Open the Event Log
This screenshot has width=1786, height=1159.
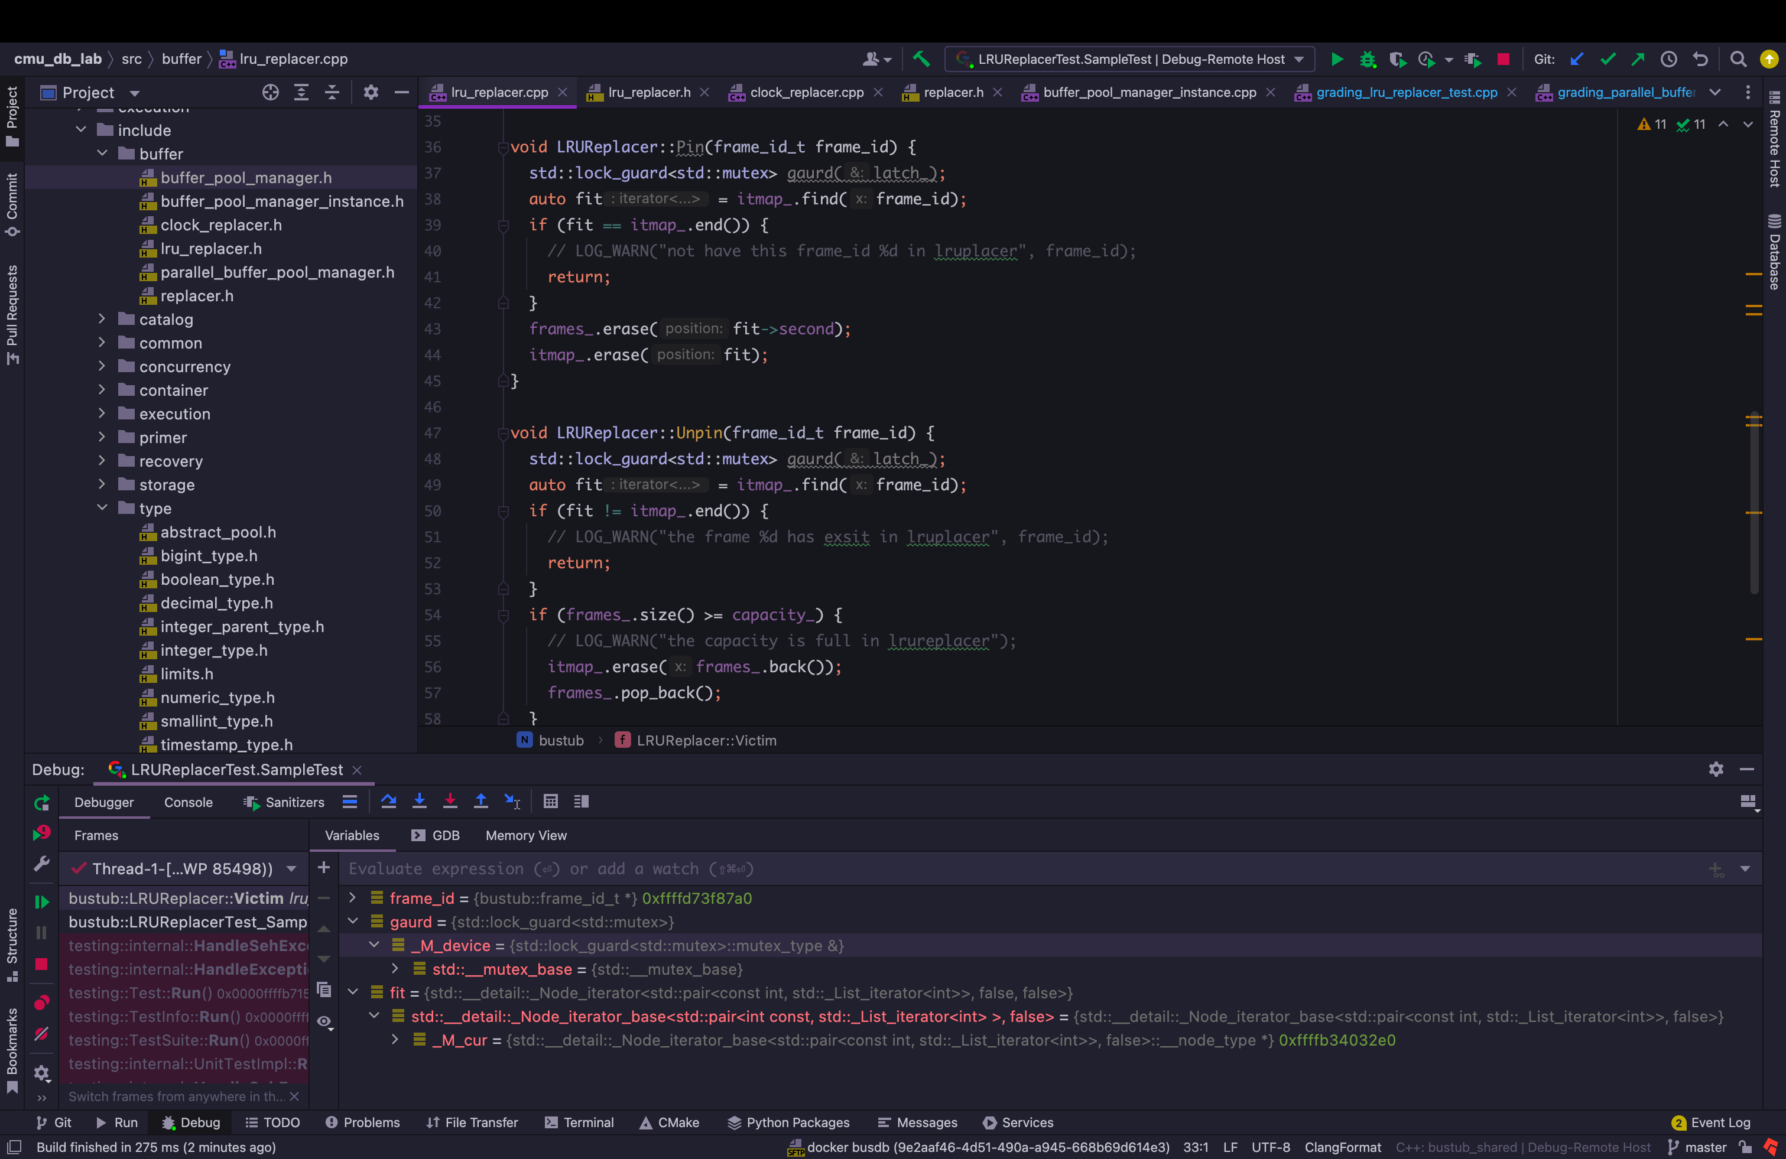(1711, 1122)
